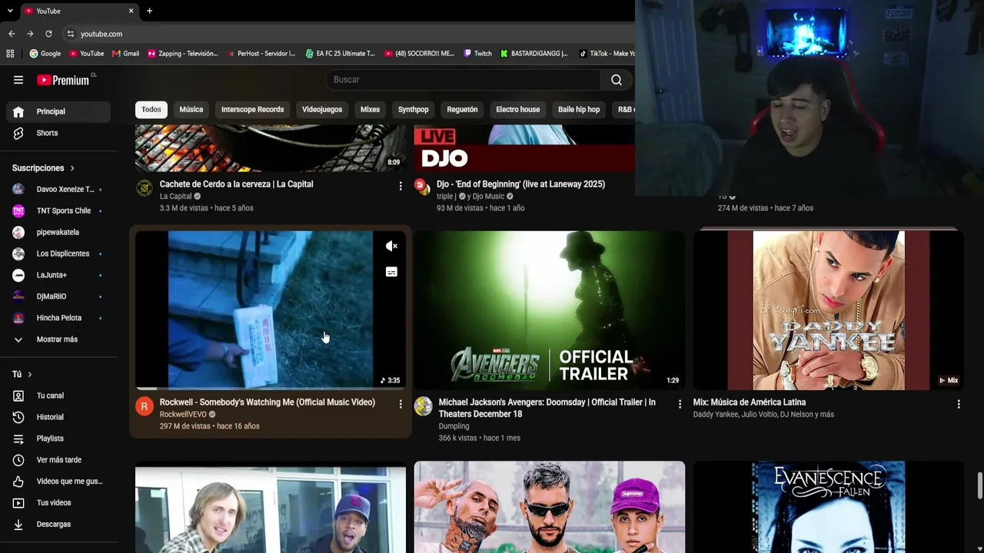Select the Música filter chip
Image resolution: width=984 pixels, height=553 pixels.
click(191, 109)
